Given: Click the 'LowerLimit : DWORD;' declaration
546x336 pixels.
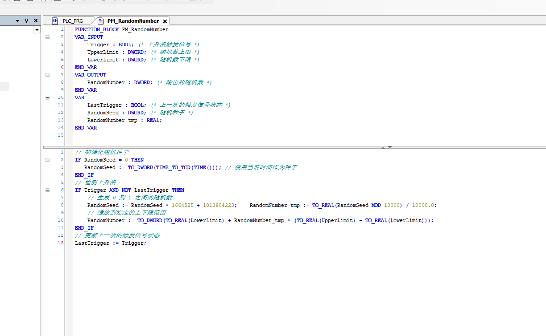Looking at the screenshot, I should tap(116, 60).
